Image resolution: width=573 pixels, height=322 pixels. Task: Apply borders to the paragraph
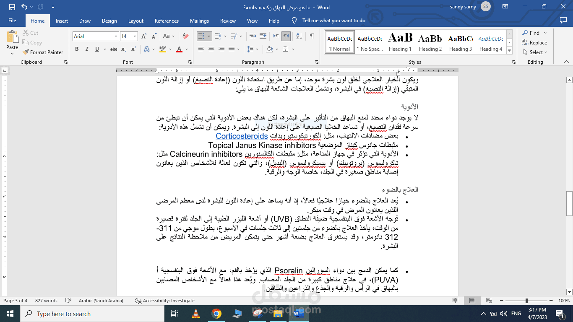pos(285,49)
